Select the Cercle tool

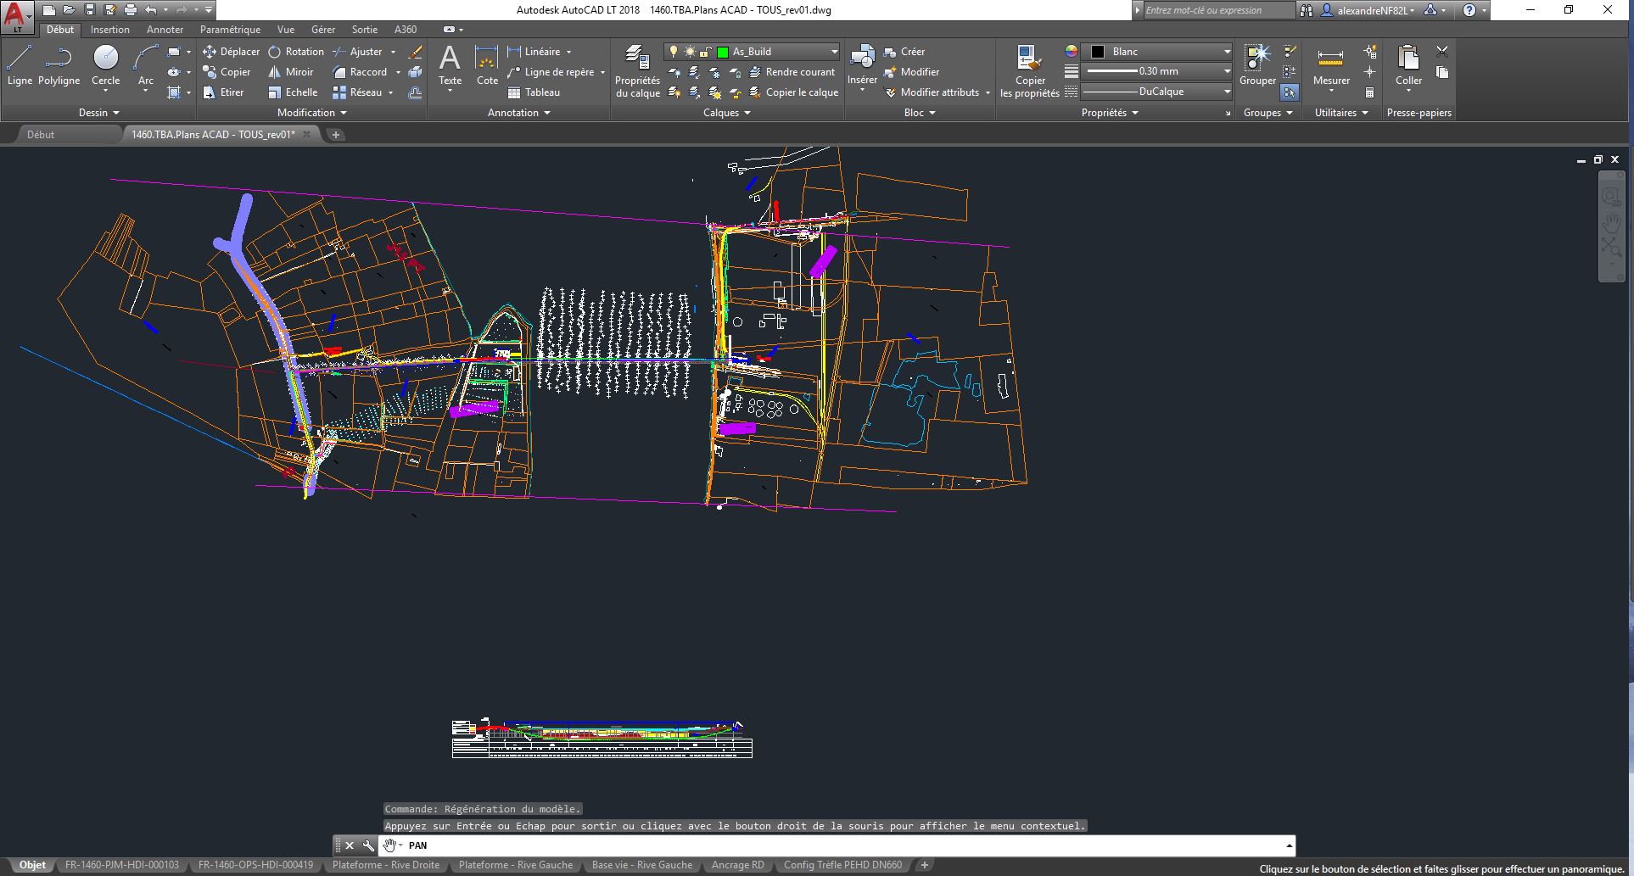[x=106, y=65]
